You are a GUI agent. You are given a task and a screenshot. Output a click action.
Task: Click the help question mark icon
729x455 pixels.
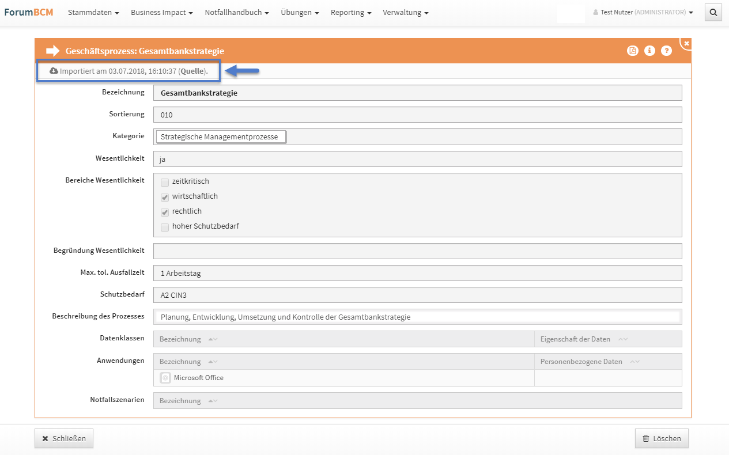[666, 51]
